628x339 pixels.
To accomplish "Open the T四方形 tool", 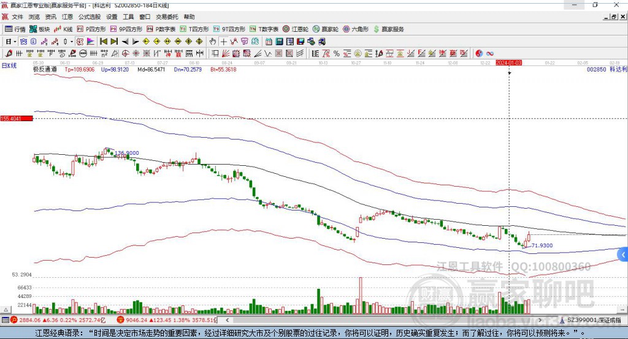I will (194, 29).
